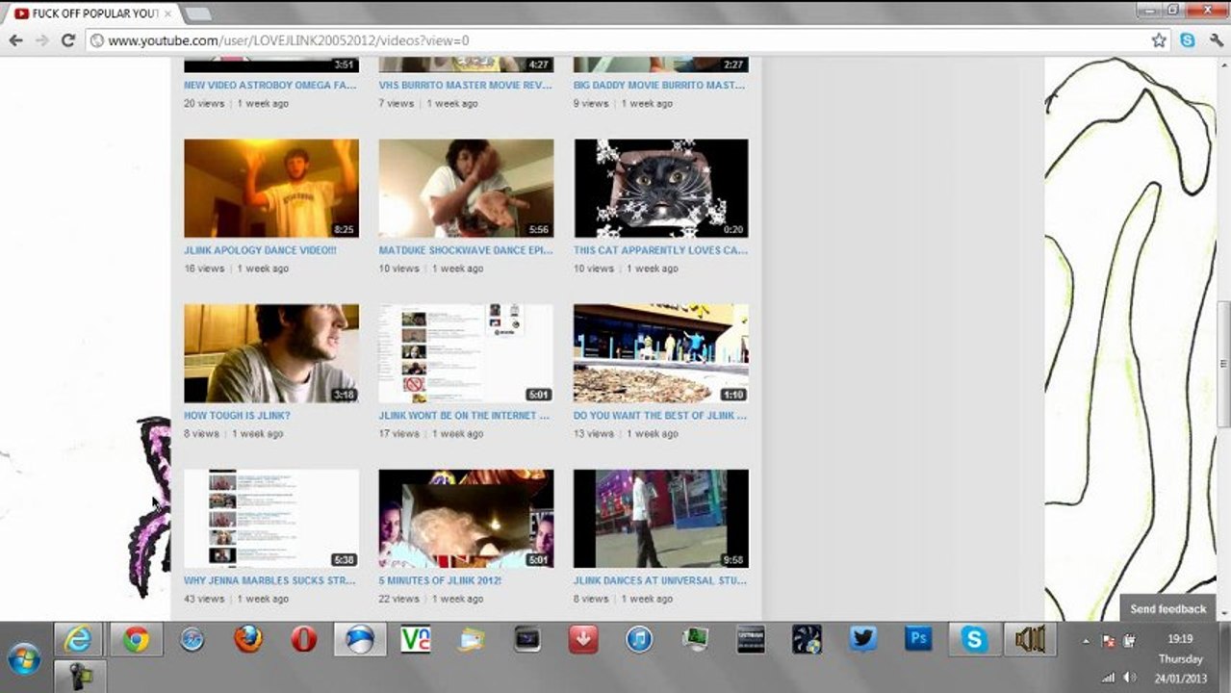Click the "22 views" text
This screenshot has height=693, width=1231.
click(x=399, y=599)
